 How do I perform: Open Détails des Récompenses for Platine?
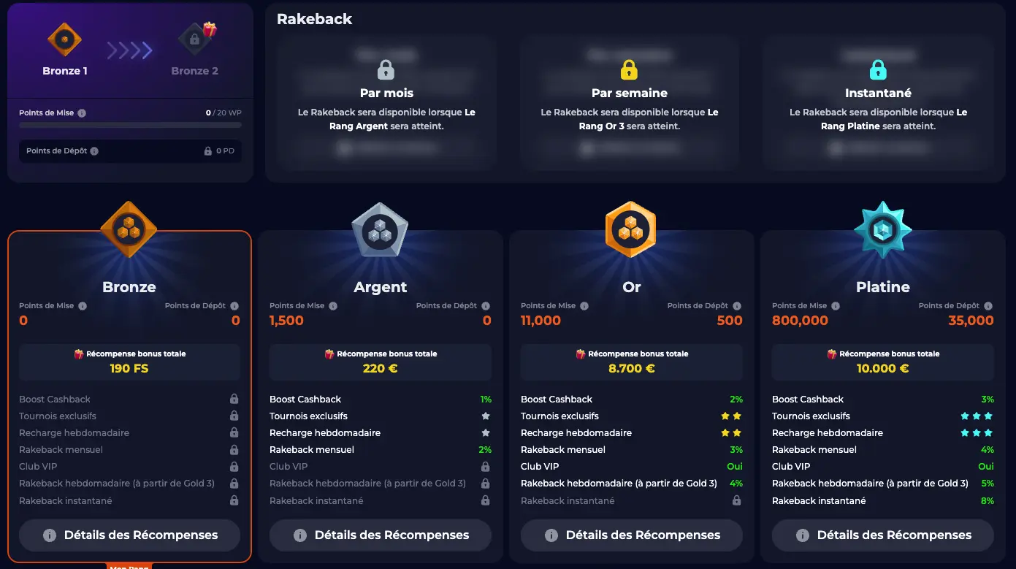tap(883, 535)
